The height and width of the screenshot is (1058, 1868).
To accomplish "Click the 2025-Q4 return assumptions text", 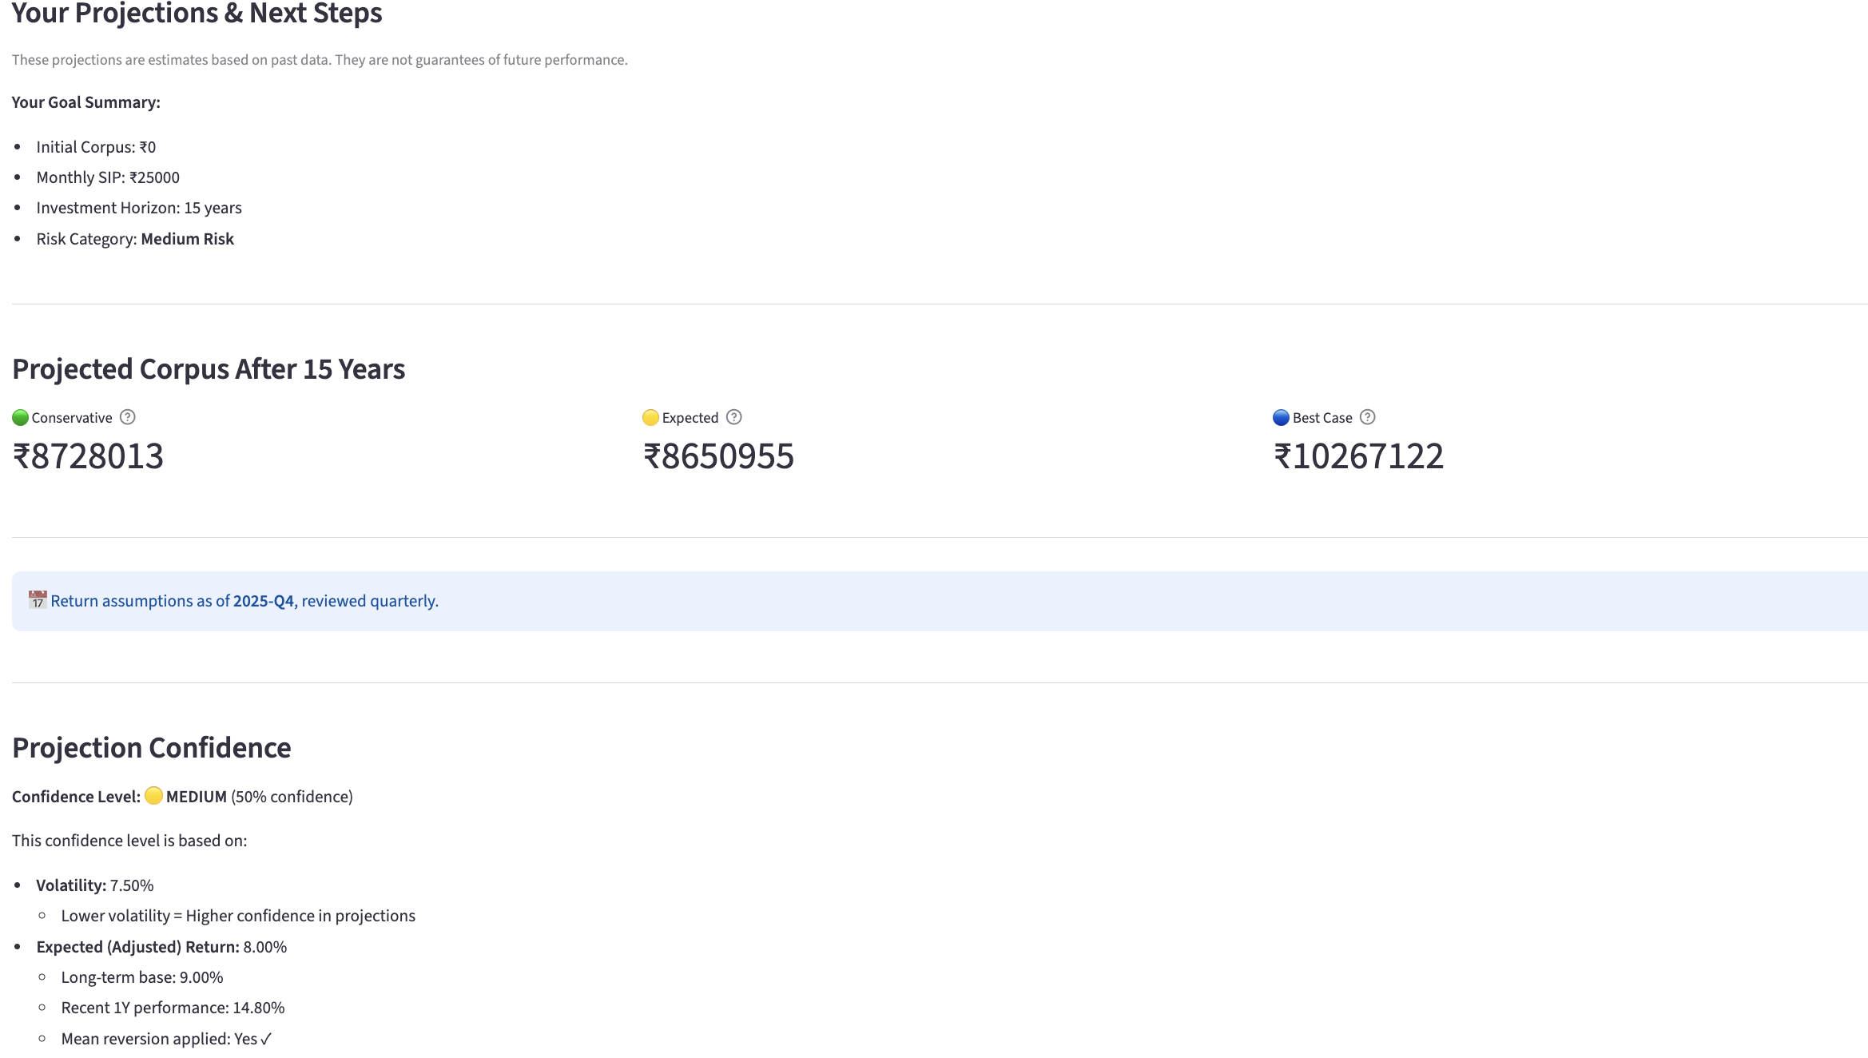I will click(x=264, y=601).
